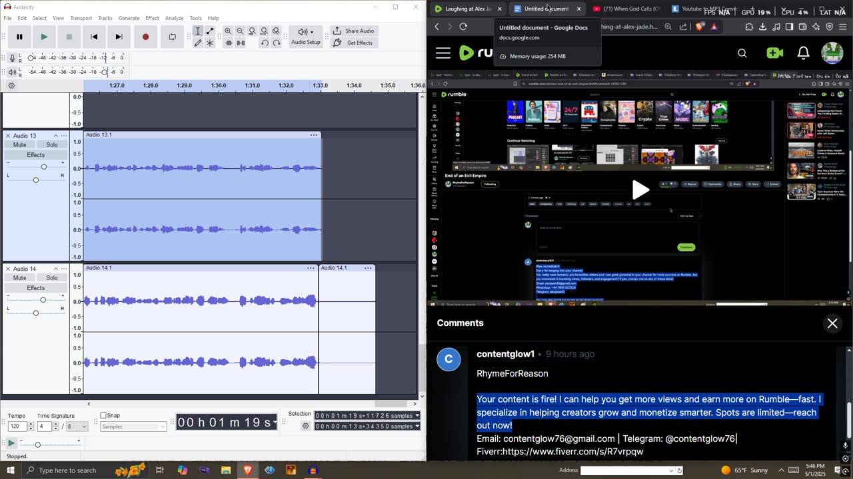Open selection toolbar settings gear
The image size is (853, 479).
306,426
